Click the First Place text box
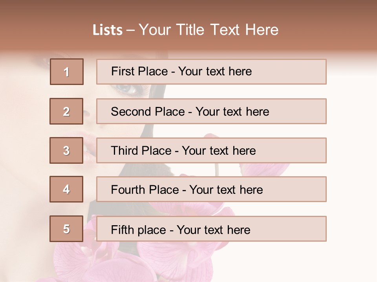377x282 pixels. (x=211, y=72)
